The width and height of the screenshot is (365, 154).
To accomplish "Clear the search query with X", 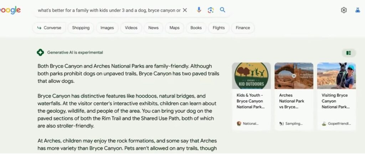I will pyautogui.click(x=185, y=10).
